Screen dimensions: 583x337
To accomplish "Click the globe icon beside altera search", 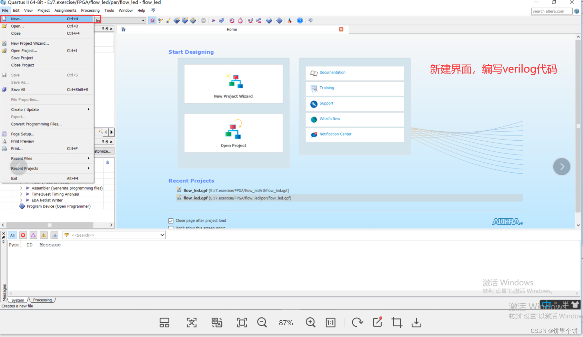I will (x=577, y=11).
